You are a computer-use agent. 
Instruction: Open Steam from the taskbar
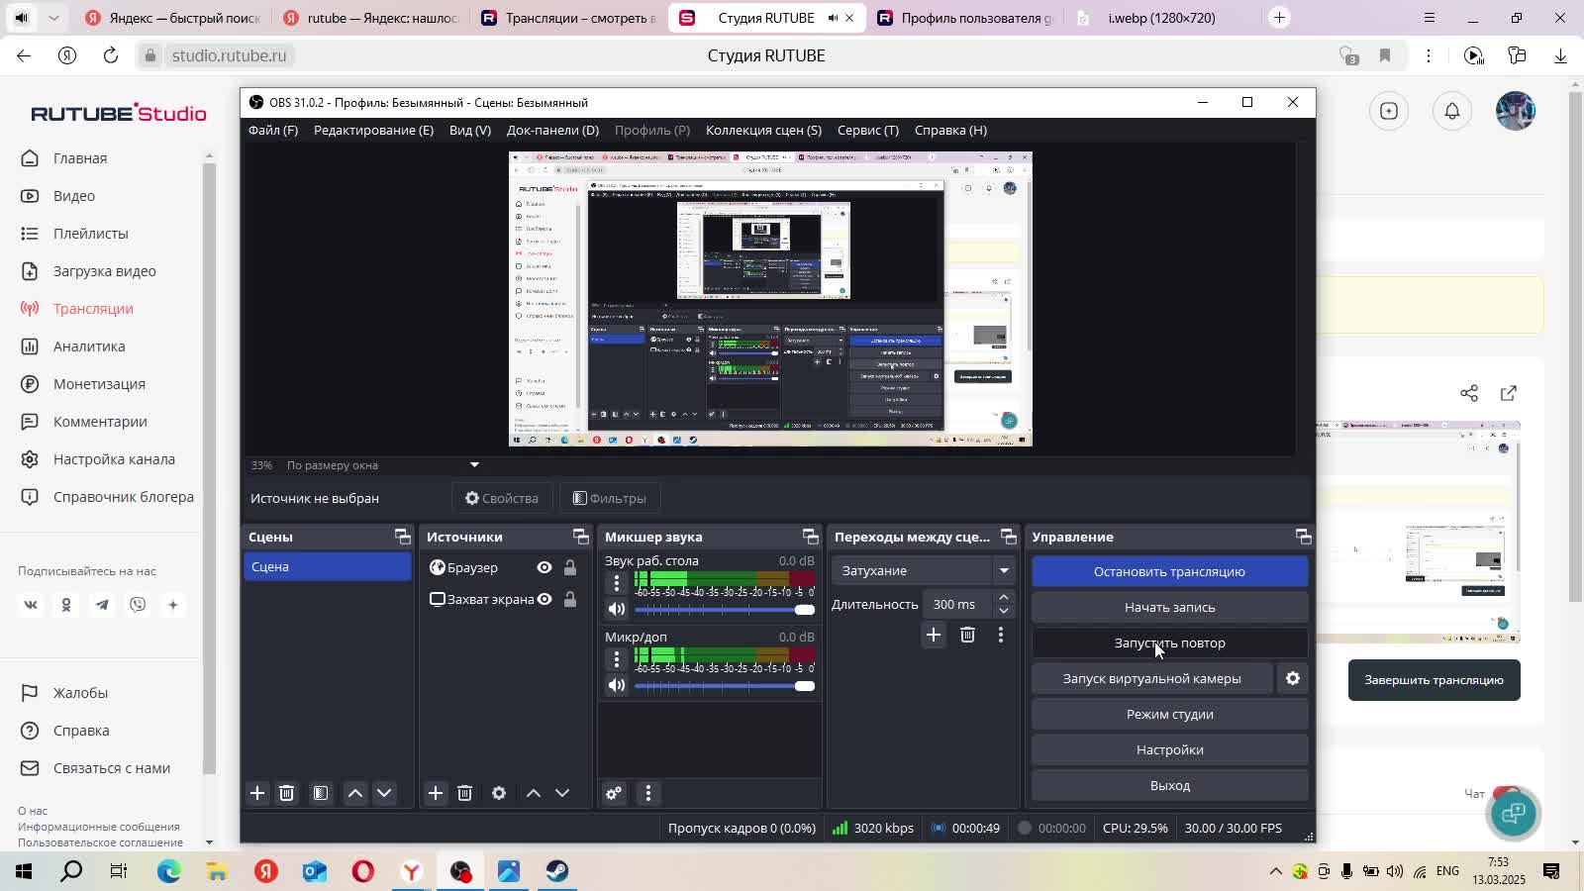557,871
